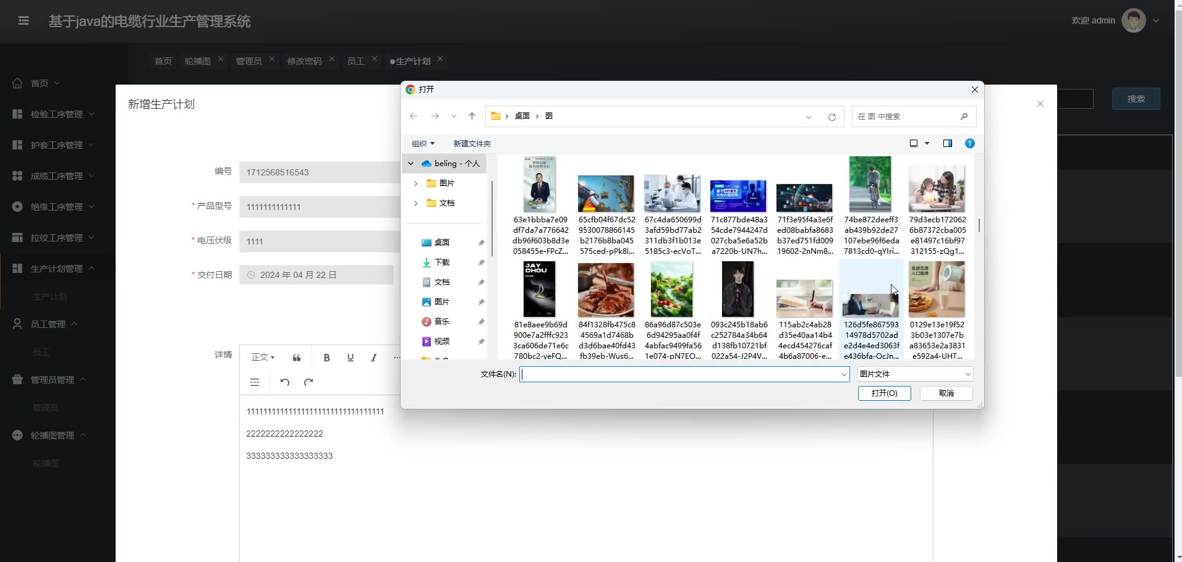Switch to the 管理员 tab
The width and height of the screenshot is (1182, 562).
(x=249, y=61)
